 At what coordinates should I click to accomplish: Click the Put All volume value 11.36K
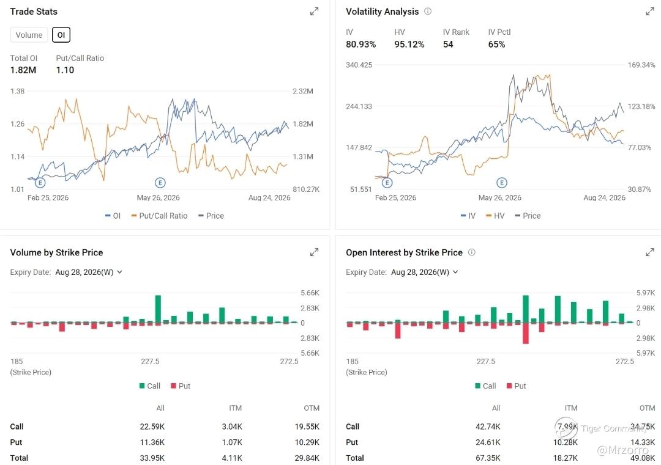152,442
